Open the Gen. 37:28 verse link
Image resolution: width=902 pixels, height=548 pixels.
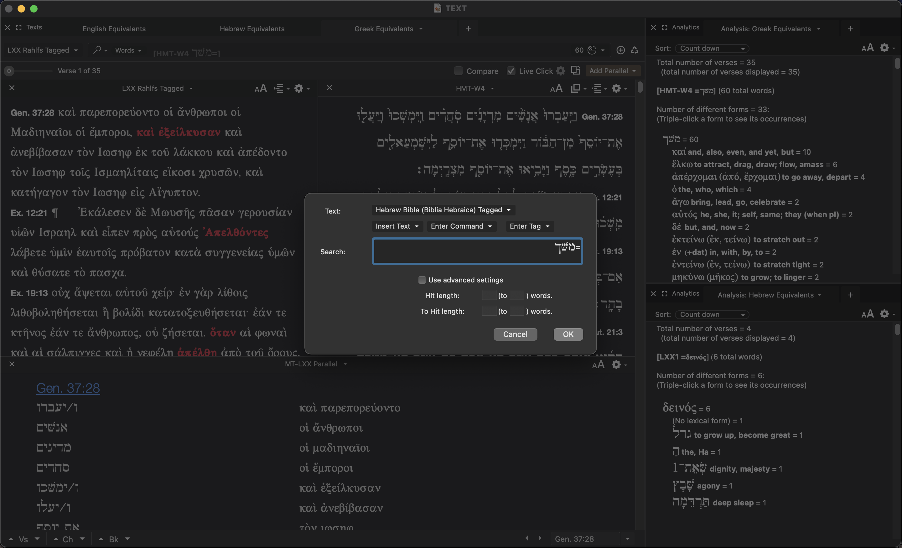tap(68, 388)
